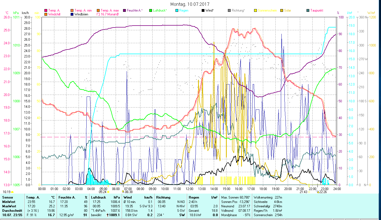Click the sun marker icon beside 06:38
This screenshot has height=220, width=381.
[123, 192]
